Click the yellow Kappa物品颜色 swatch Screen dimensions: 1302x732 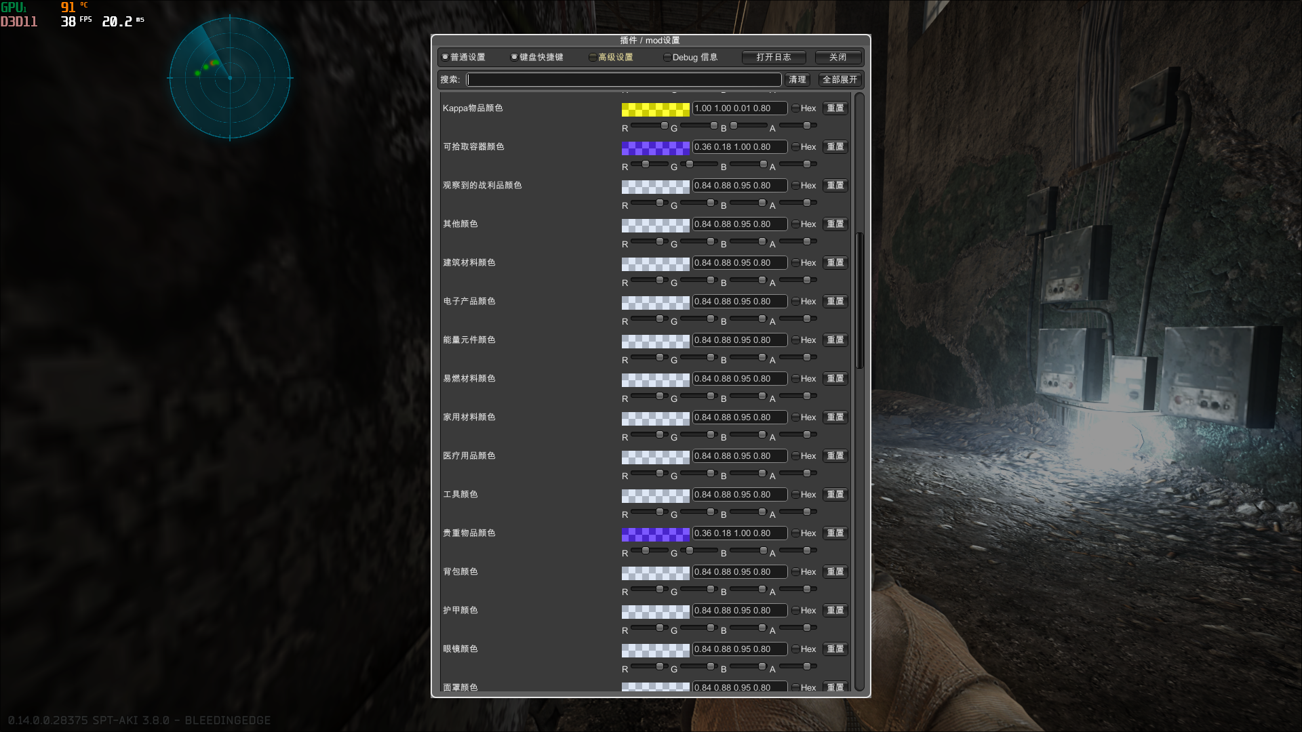click(655, 108)
